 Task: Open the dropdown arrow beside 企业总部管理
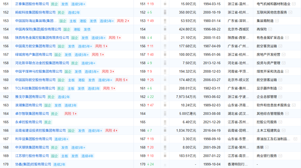click(280, 97)
